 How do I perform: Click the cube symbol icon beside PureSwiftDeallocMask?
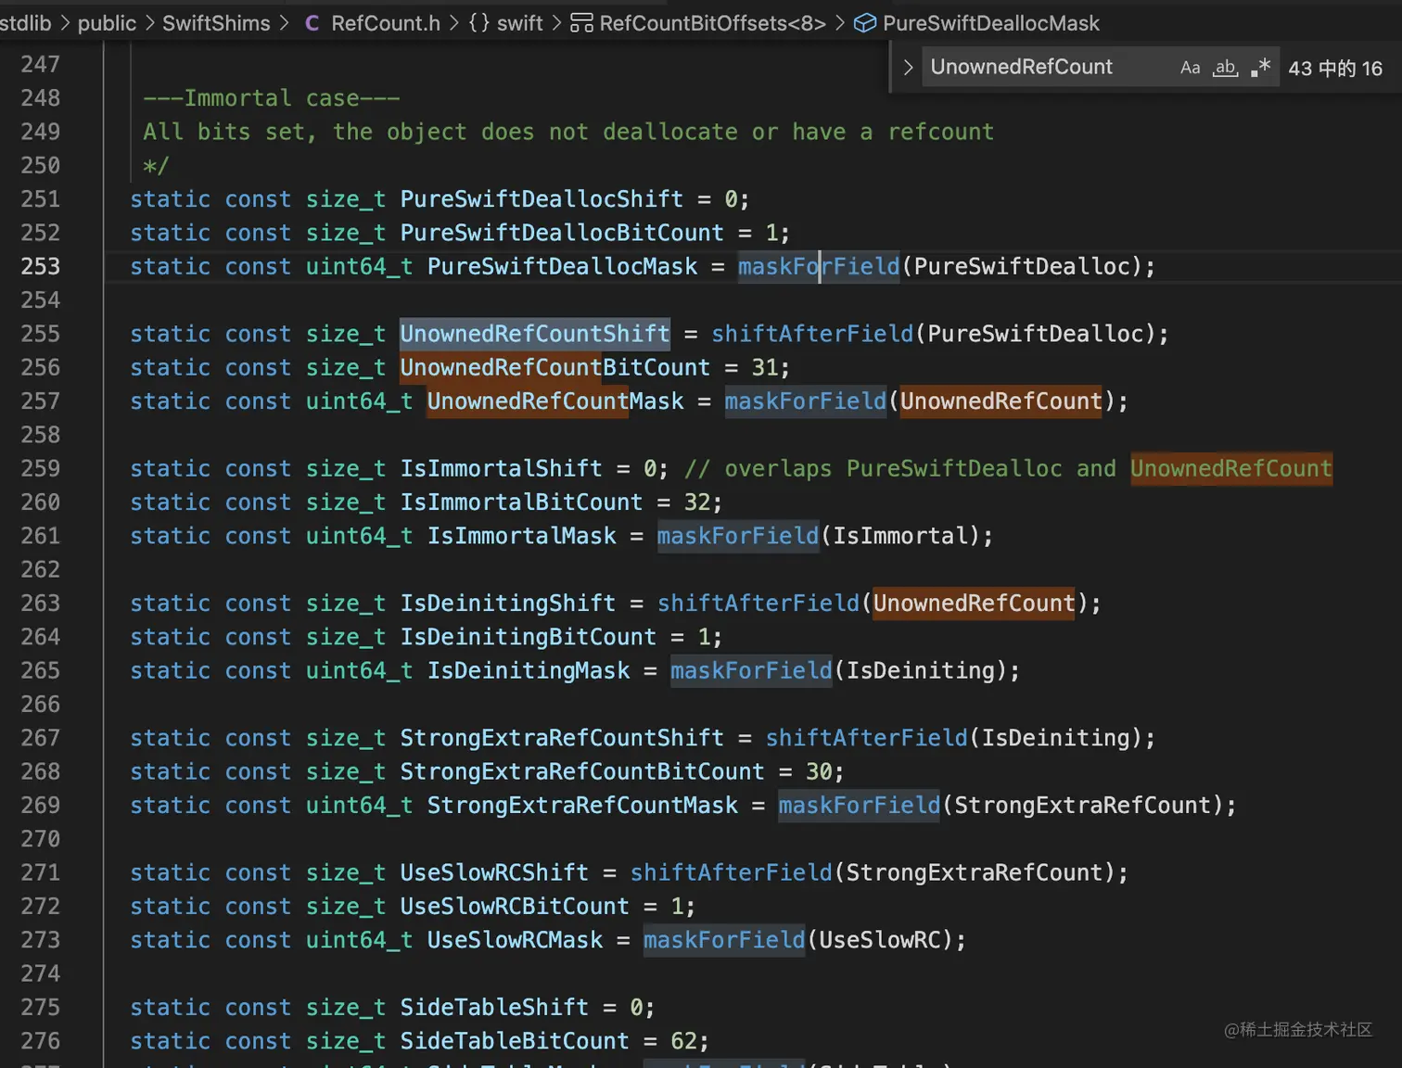click(864, 23)
